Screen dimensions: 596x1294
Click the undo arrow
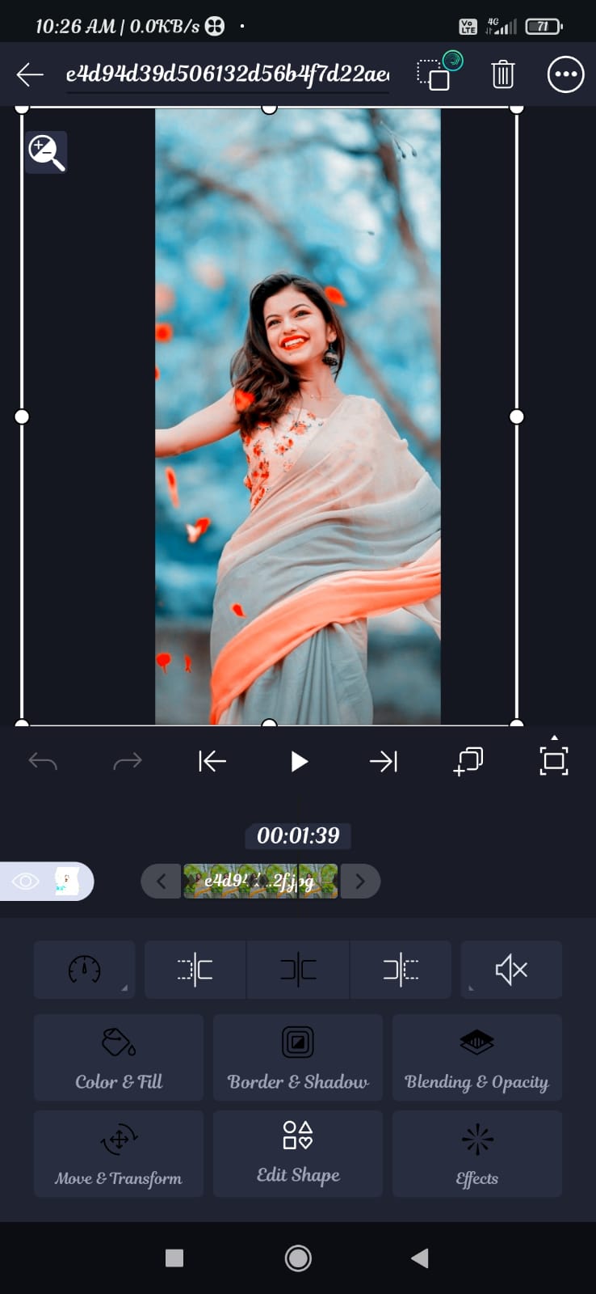coord(43,761)
